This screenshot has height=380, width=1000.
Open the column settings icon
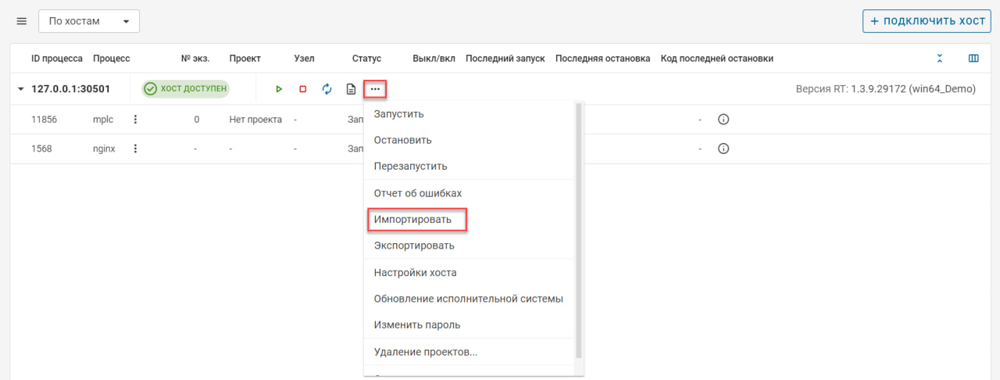coord(973,59)
